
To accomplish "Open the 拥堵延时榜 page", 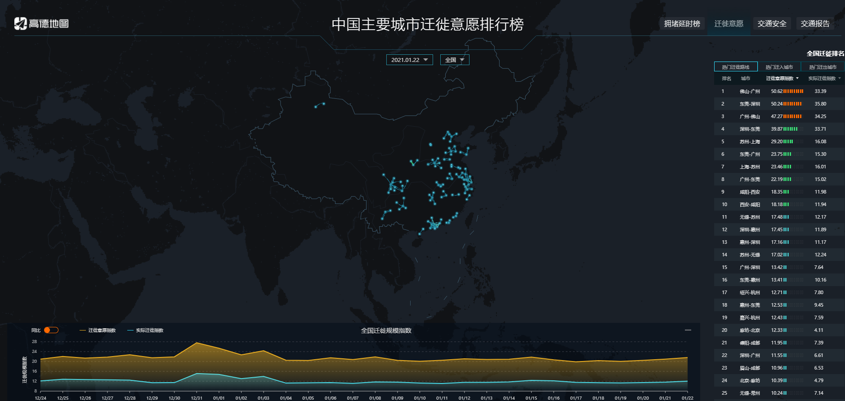I will point(682,24).
